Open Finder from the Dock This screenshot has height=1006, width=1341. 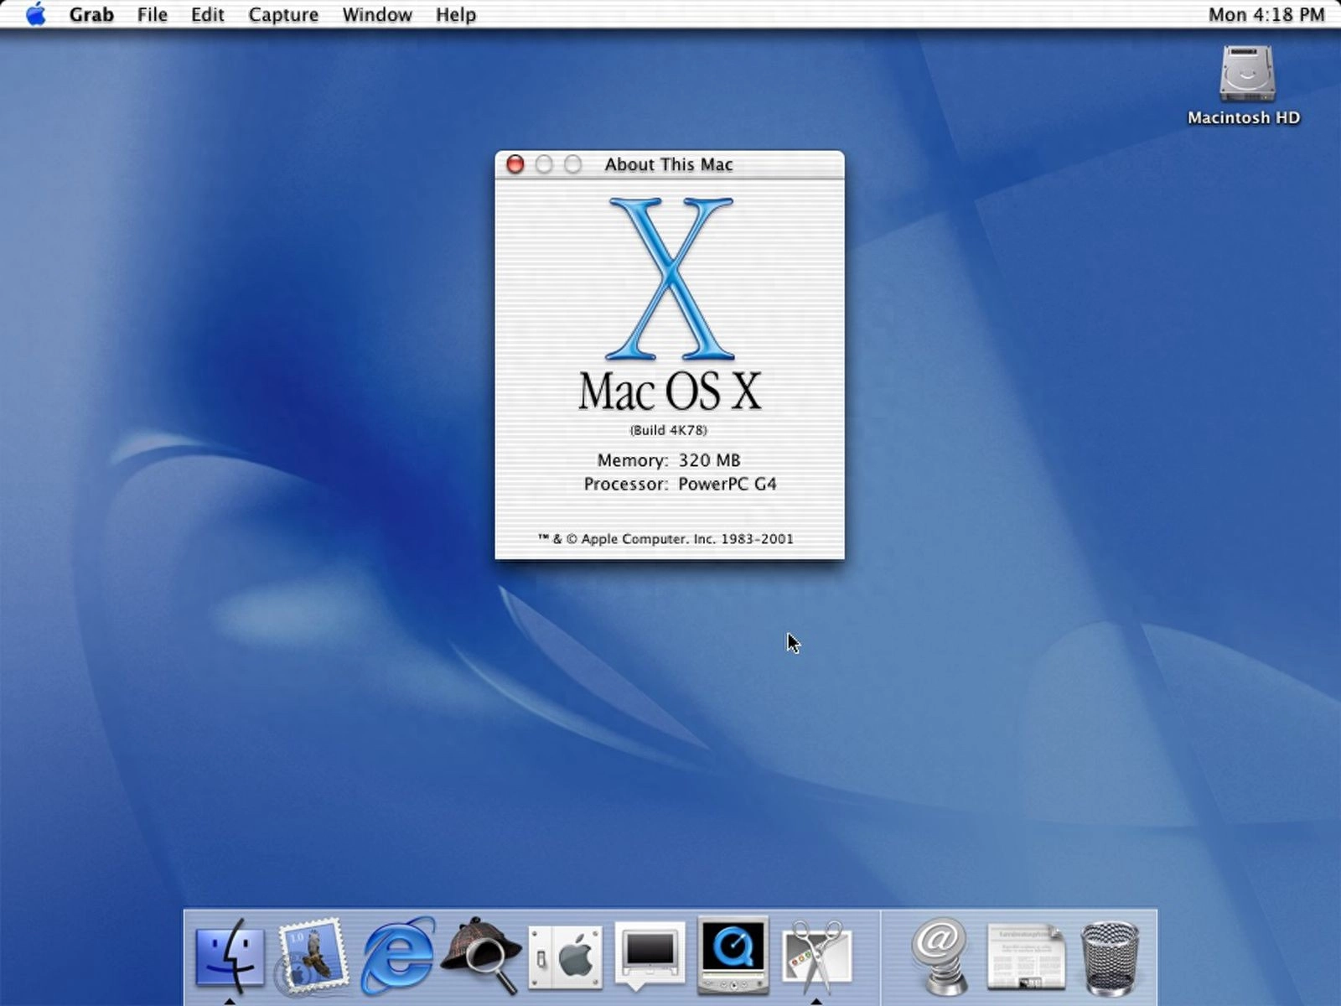point(228,956)
